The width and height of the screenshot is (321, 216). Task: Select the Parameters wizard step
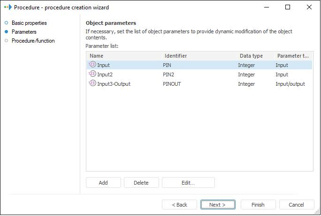24,32
